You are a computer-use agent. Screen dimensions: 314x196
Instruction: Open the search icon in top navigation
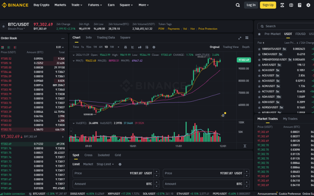click(238, 5)
